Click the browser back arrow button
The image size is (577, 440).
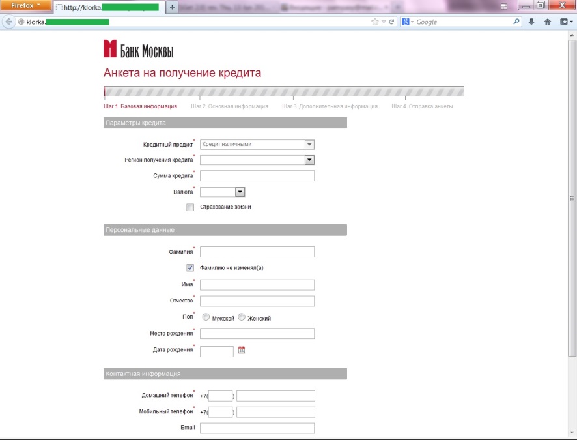(x=8, y=22)
